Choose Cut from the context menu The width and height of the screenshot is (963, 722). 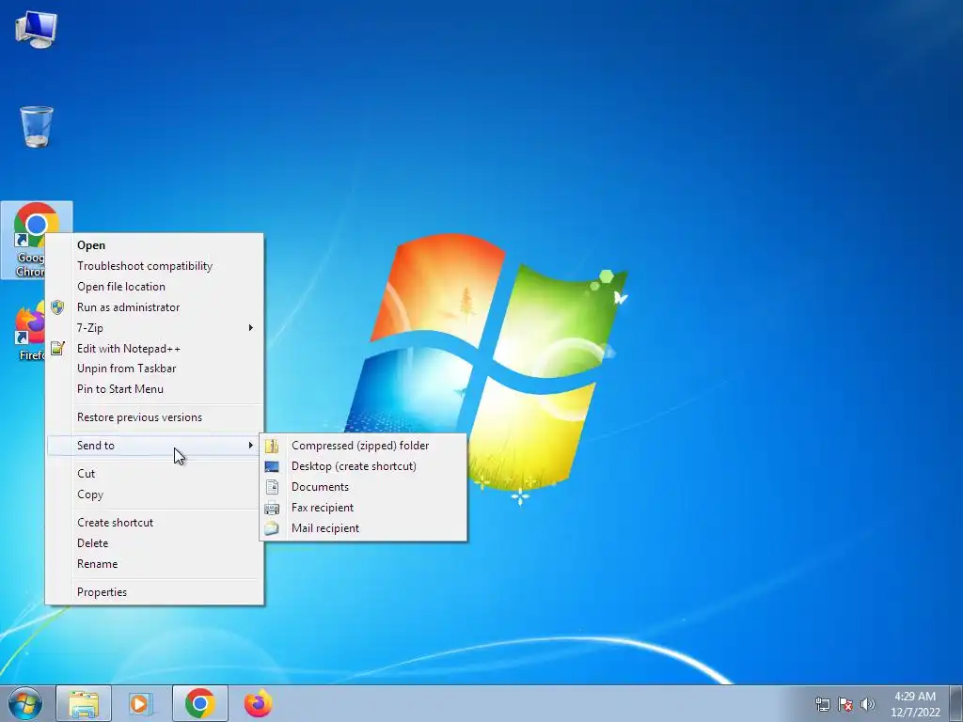tap(155, 474)
